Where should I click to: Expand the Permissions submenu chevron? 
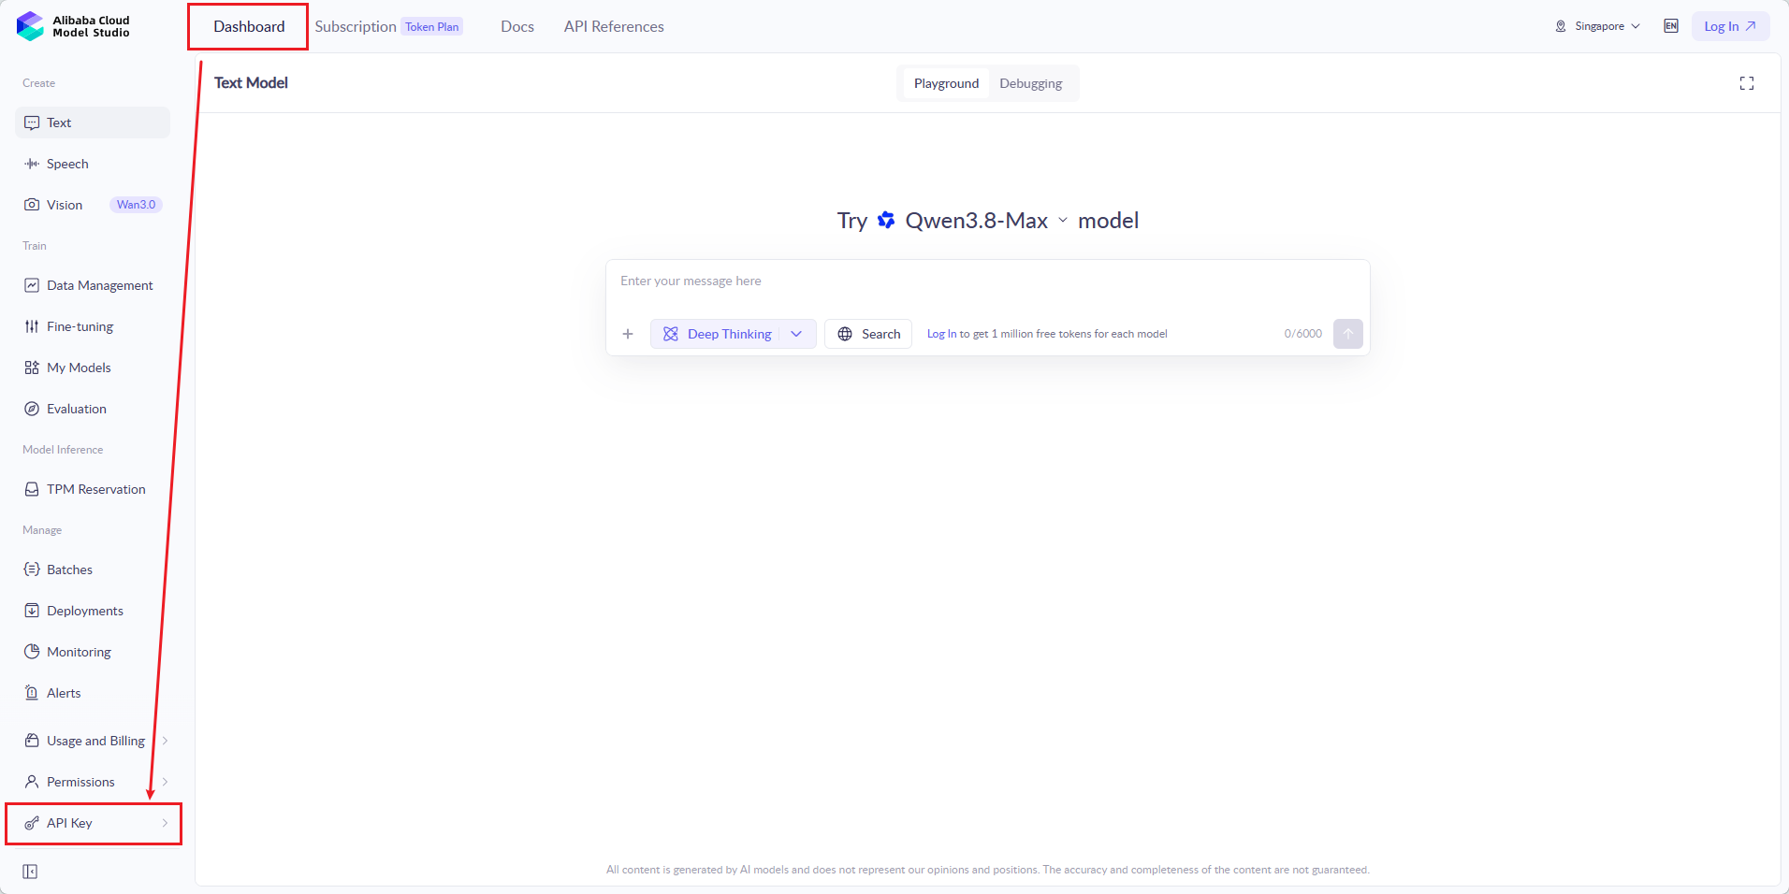point(165,782)
